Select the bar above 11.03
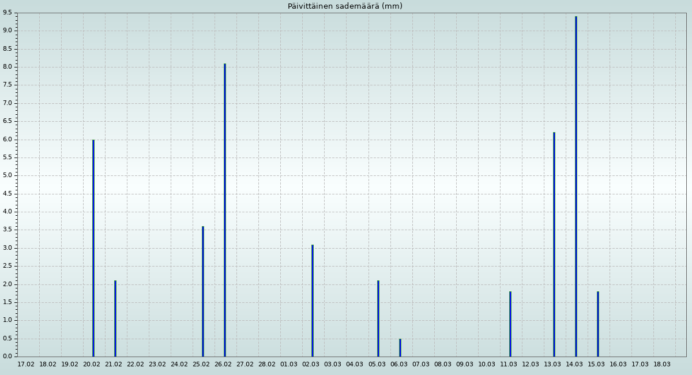 510,324
